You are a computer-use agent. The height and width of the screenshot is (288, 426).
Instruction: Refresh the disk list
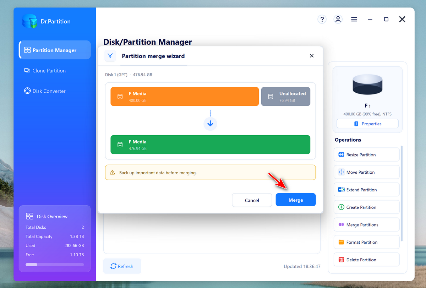122,266
